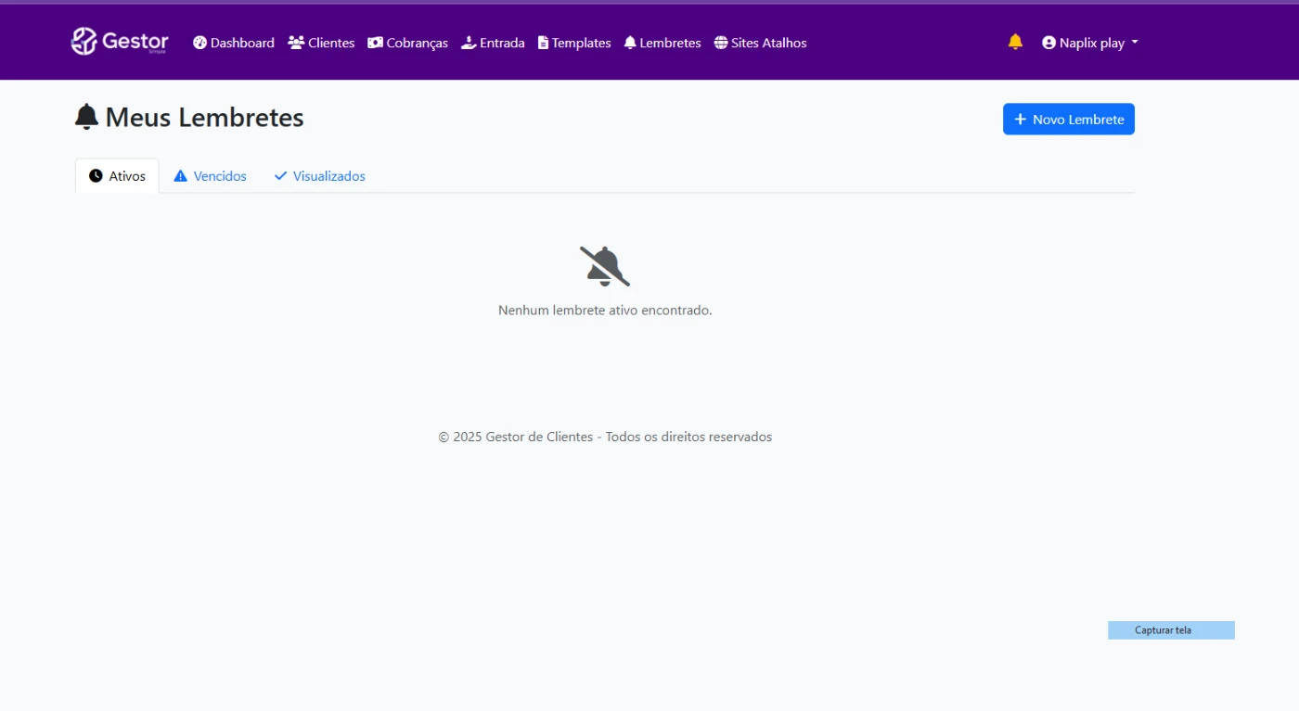Select the Cobranças money icon

(x=375, y=43)
